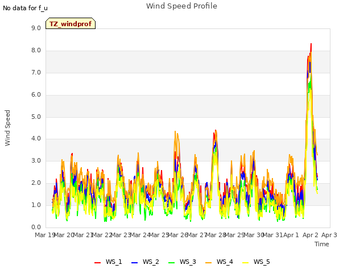The height and width of the screenshot is (273, 364).
Task: Select the WS_1 legend label
Action: (114, 262)
